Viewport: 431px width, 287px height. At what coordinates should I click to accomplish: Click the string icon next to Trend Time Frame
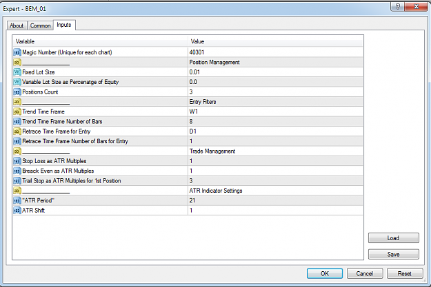tap(17, 111)
